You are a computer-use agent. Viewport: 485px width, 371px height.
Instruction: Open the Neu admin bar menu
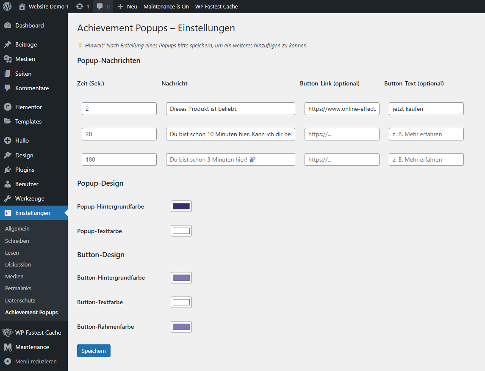pyautogui.click(x=127, y=6)
